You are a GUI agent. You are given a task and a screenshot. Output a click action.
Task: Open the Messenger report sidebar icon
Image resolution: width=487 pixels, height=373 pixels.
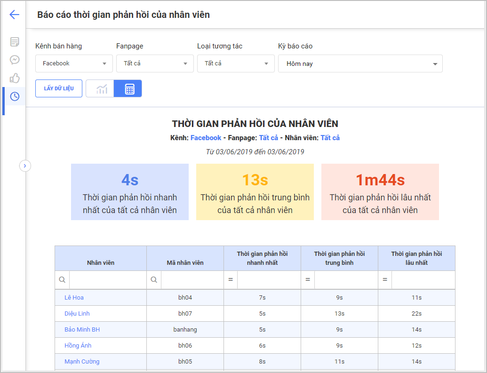(15, 60)
